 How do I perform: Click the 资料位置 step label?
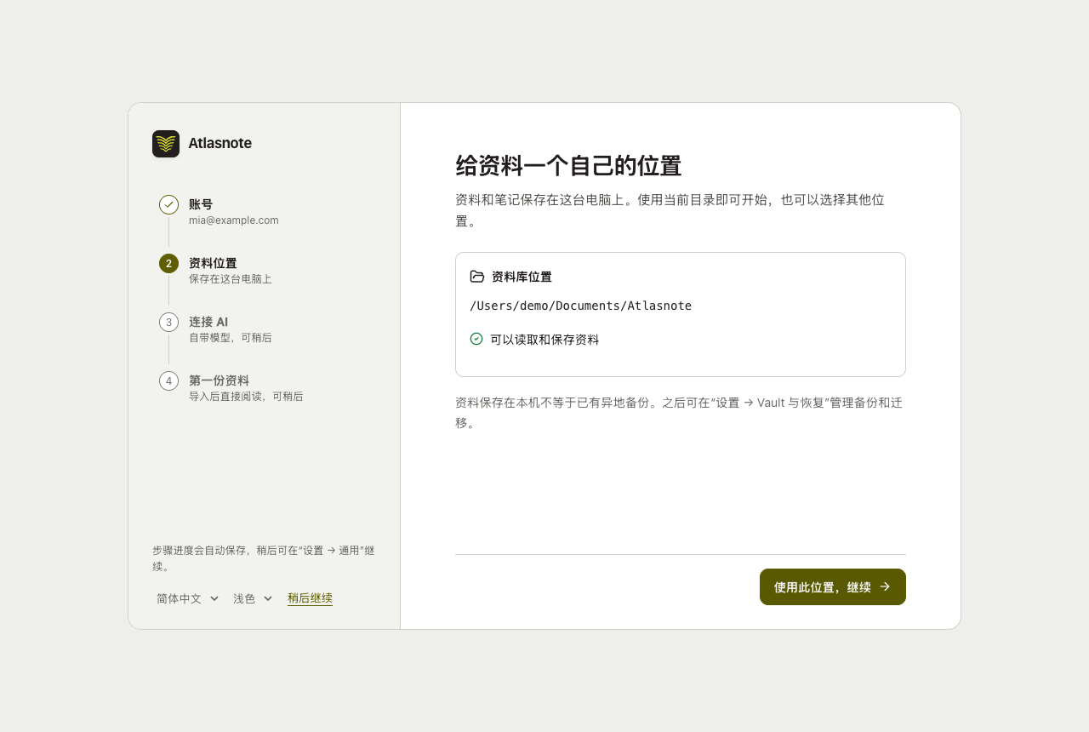213,263
